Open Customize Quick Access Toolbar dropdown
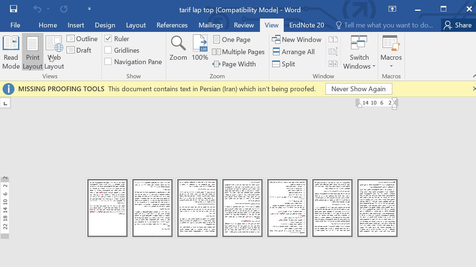 click(x=89, y=9)
